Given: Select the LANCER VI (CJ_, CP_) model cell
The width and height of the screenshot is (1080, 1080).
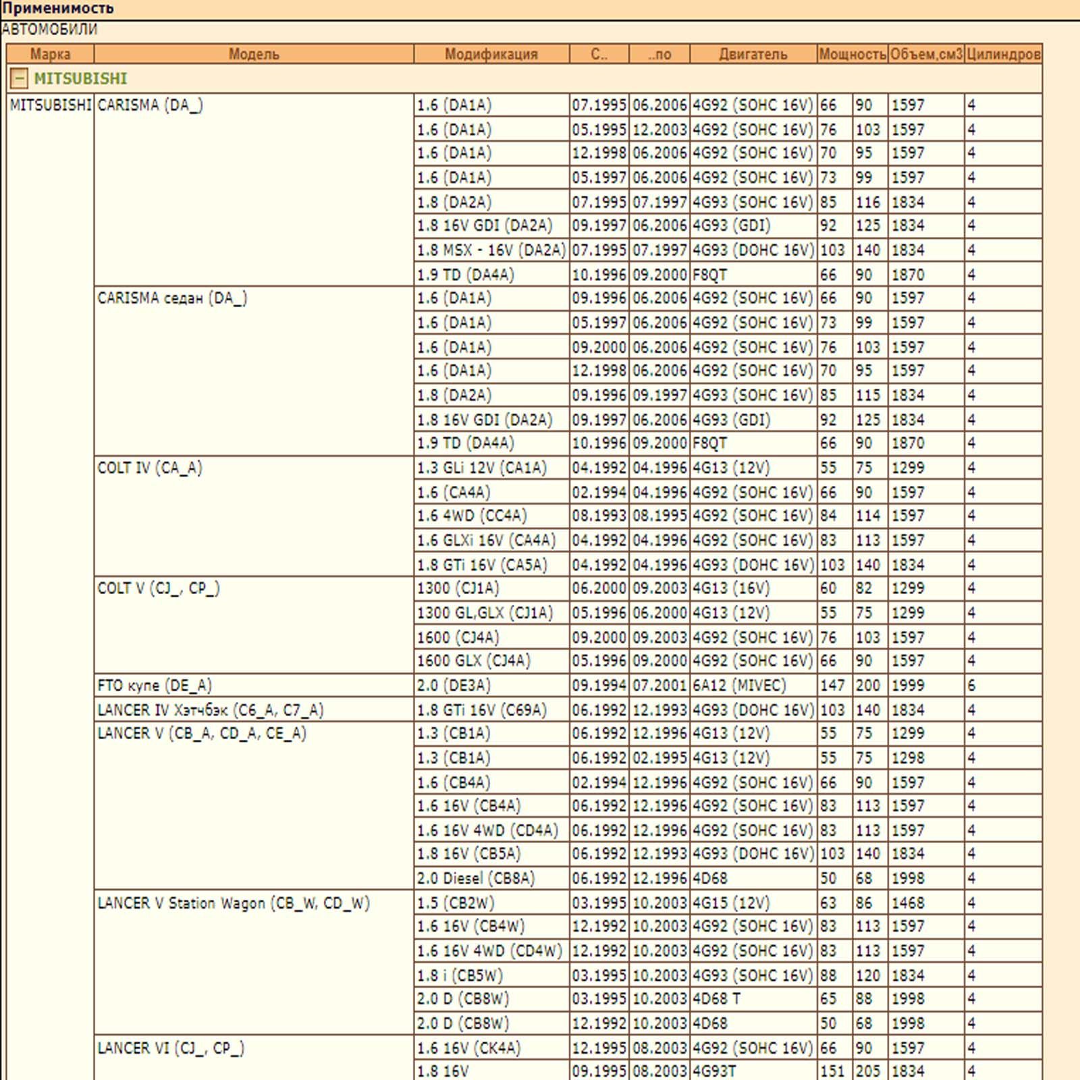Looking at the screenshot, I should tap(254, 1058).
